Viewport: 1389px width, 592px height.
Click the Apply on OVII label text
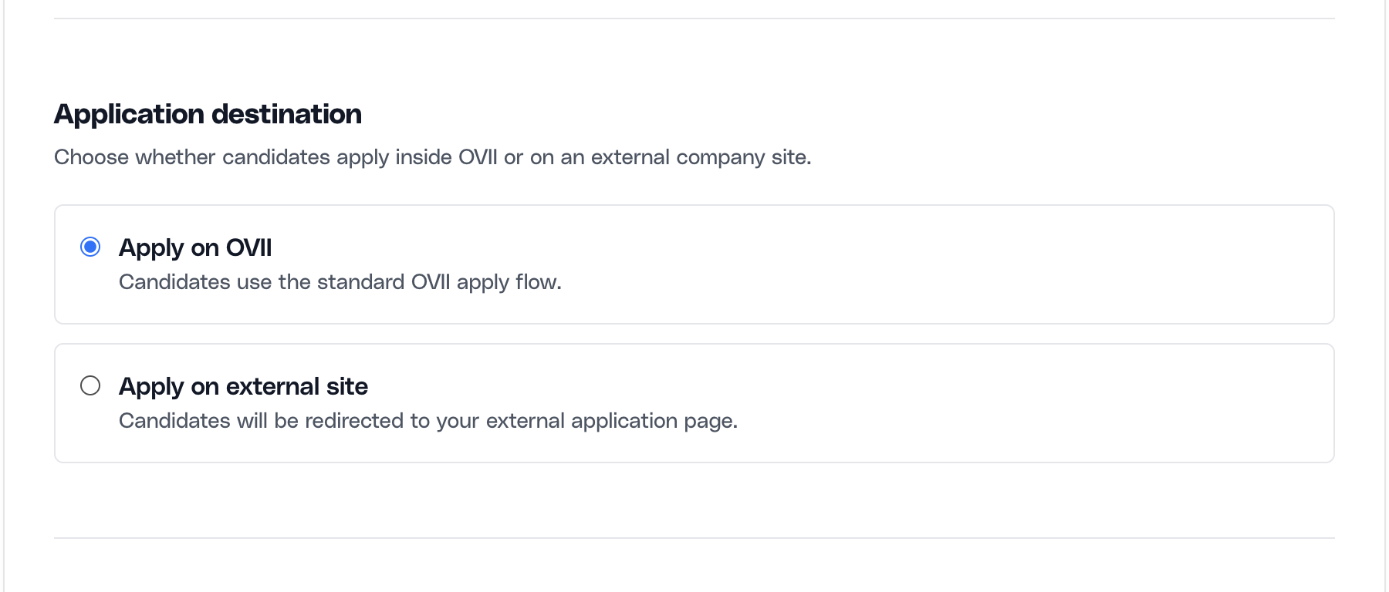(x=194, y=247)
